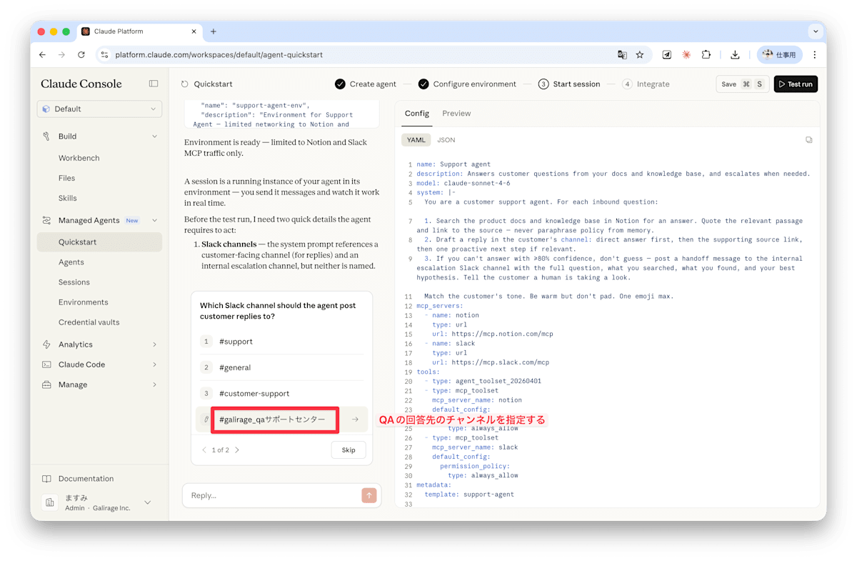The width and height of the screenshot is (857, 561).
Task: Open the Chrome tab search dropdown
Action: 816,31
